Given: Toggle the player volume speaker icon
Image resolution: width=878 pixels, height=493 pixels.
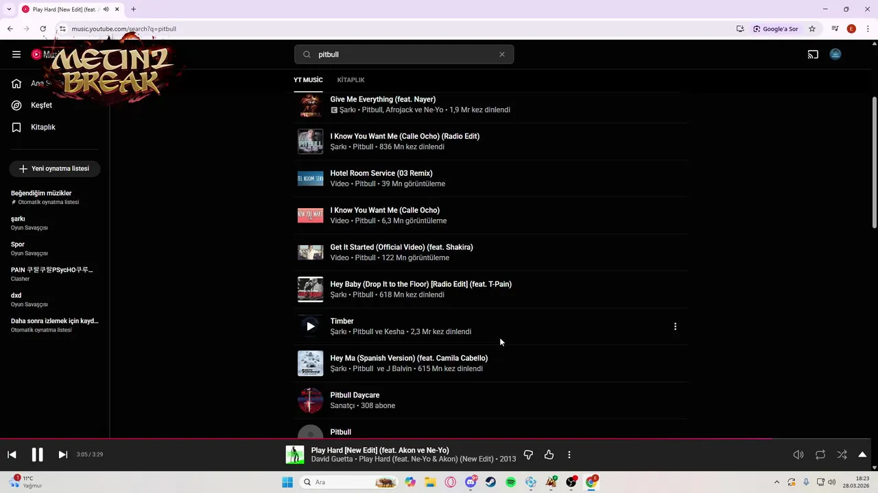Looking at the screenshot, I should pyautogui.click(x=798, y=455).
